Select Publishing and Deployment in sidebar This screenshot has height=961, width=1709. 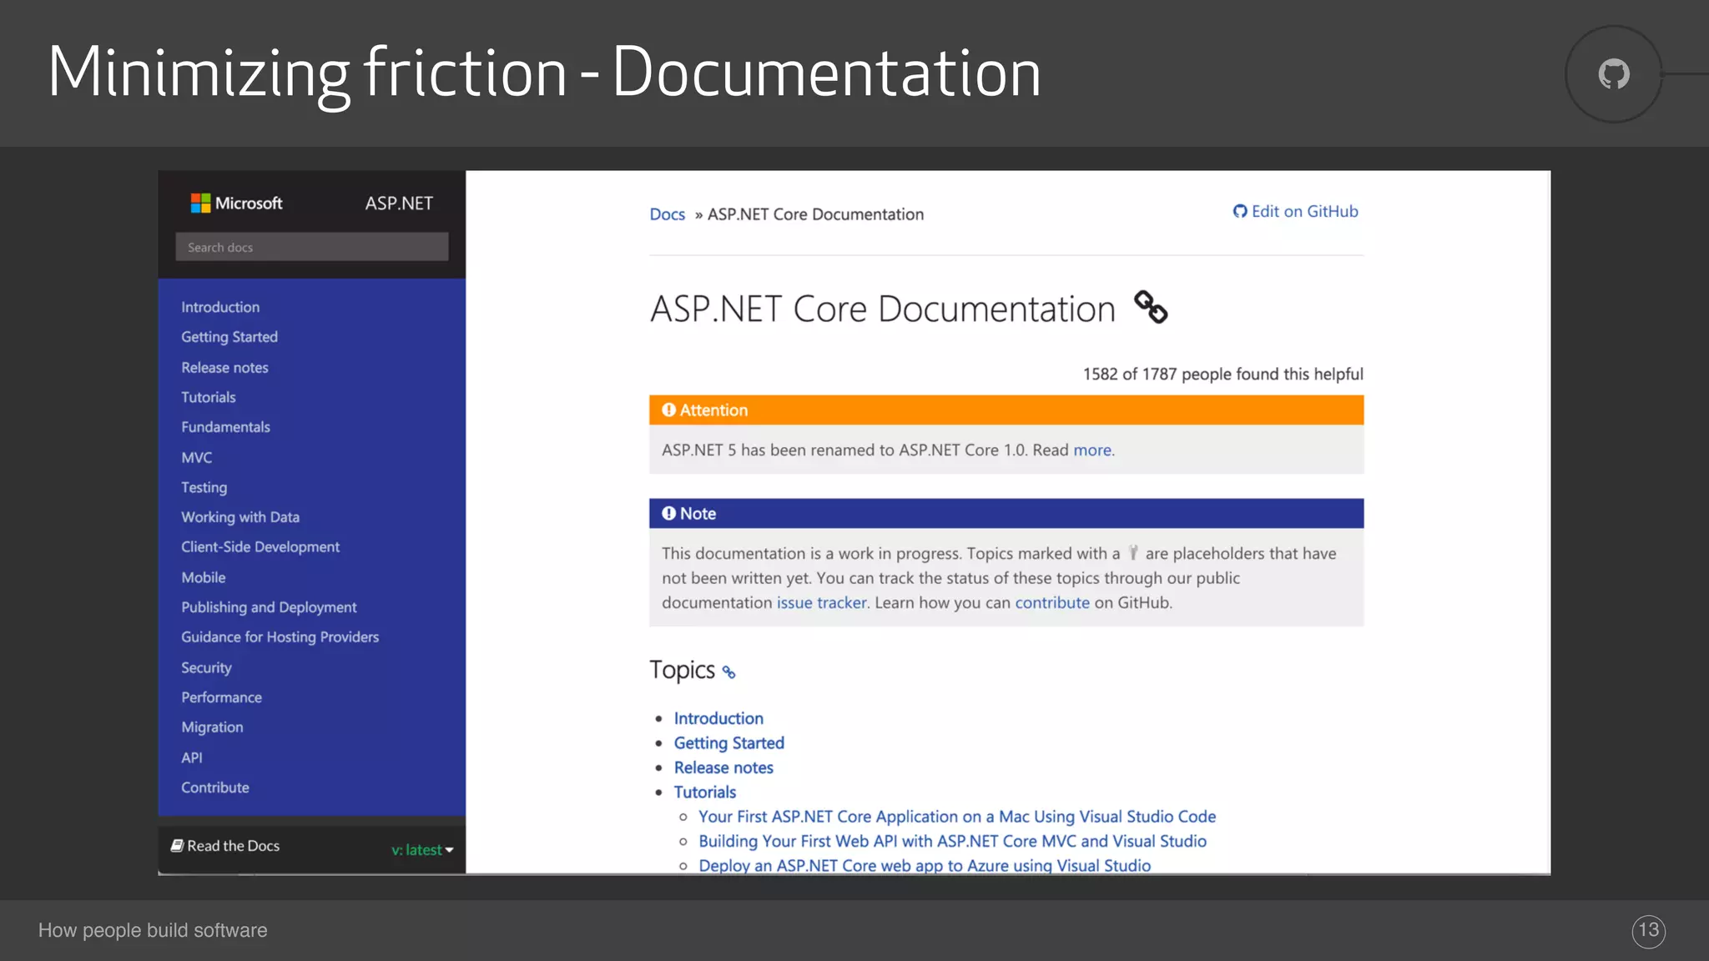tap(269, 607)
